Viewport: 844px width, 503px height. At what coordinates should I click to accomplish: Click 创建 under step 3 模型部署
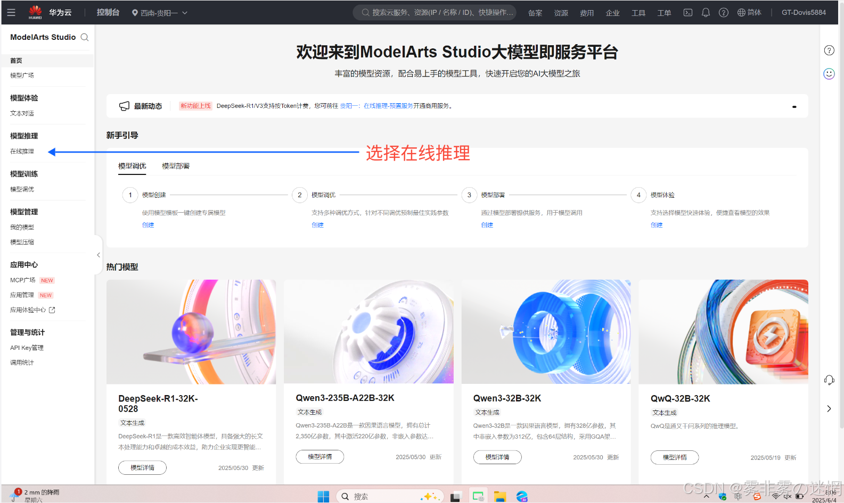coord(487,225)
